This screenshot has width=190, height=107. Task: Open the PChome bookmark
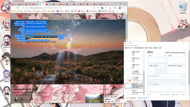click(60, 11)
